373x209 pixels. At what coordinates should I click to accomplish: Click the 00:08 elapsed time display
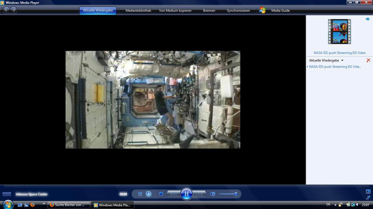[123, 194]
